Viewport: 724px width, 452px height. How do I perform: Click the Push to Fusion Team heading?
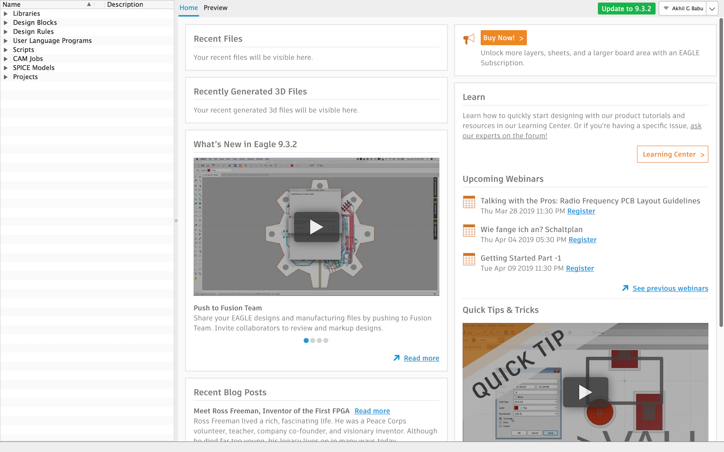[x=228, y=308]
